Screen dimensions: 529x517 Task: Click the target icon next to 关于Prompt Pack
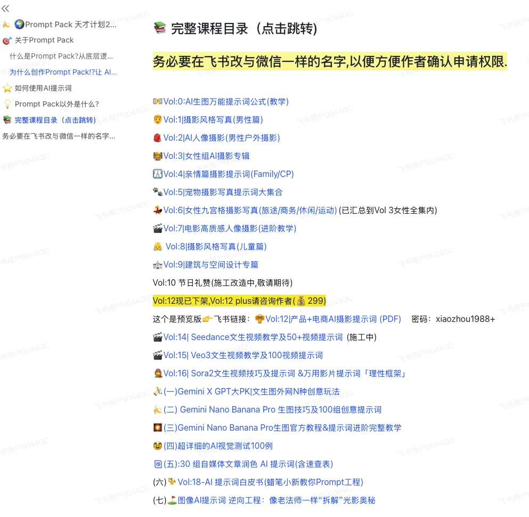point(7,41)
